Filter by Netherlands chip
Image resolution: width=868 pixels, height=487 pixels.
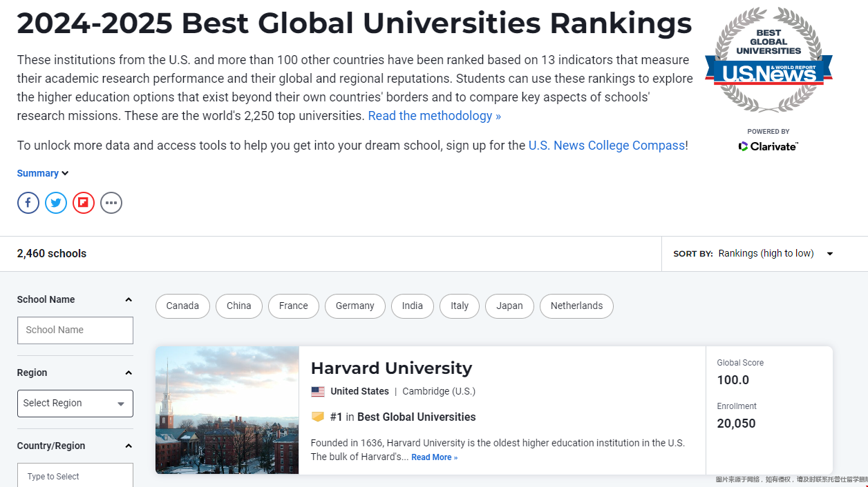coord(576,306)
